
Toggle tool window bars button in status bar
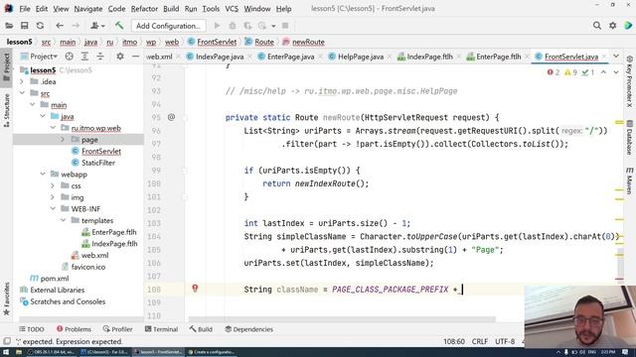tap(7, 341)
